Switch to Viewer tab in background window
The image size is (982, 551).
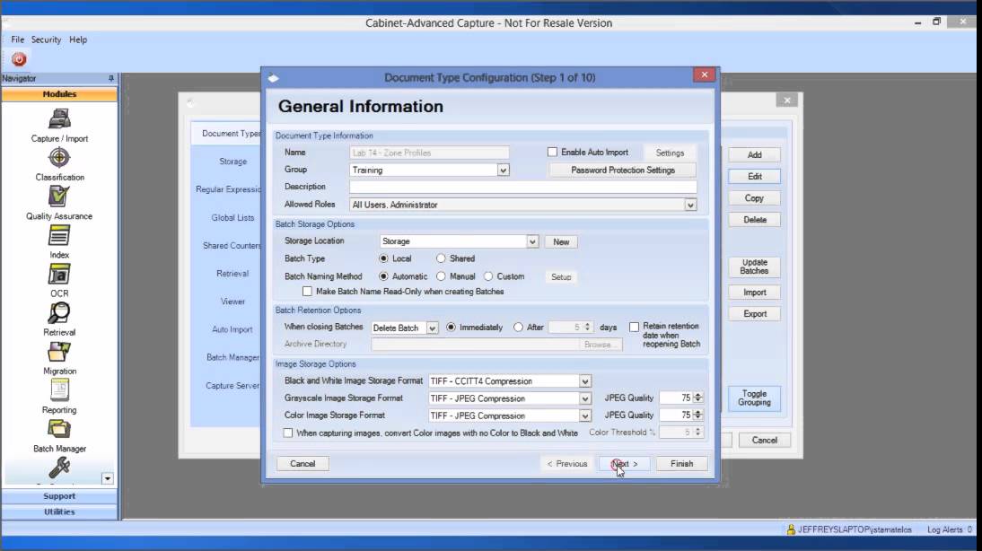[x=232, y=302]
